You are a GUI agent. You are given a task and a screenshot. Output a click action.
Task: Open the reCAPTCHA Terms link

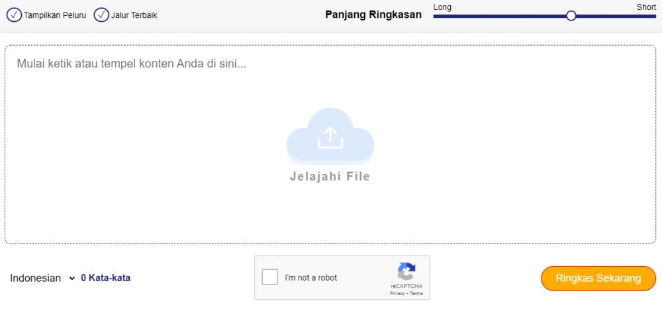coord(416,293)
